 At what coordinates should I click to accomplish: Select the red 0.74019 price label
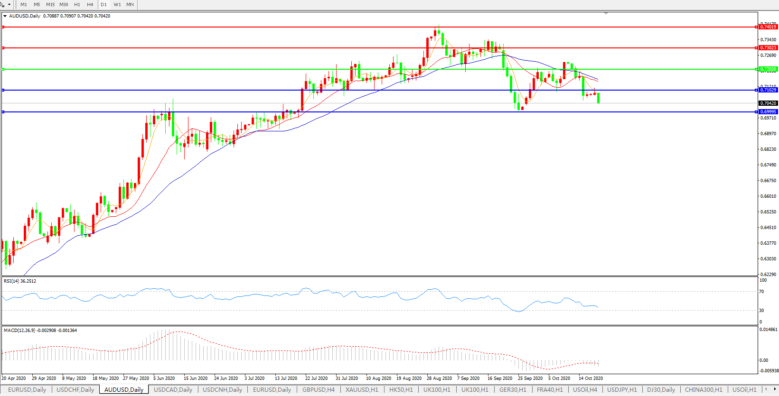768,27
